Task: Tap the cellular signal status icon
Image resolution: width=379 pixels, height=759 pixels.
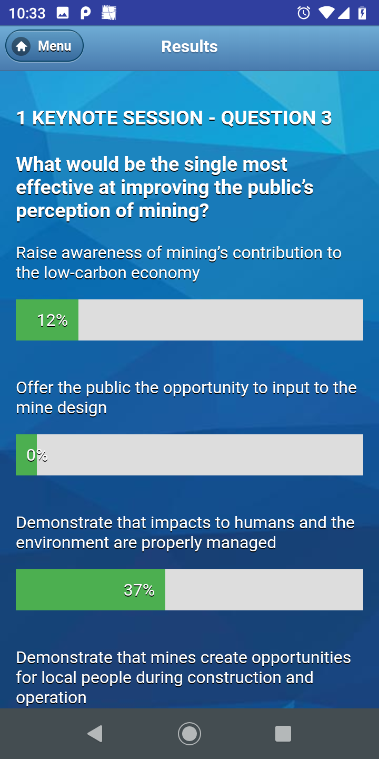Action: pyautogui.click(x=344, y=13)
